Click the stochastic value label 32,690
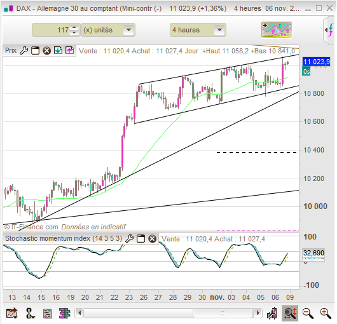Viewport: 337px width, 324px height. [313, 253]
